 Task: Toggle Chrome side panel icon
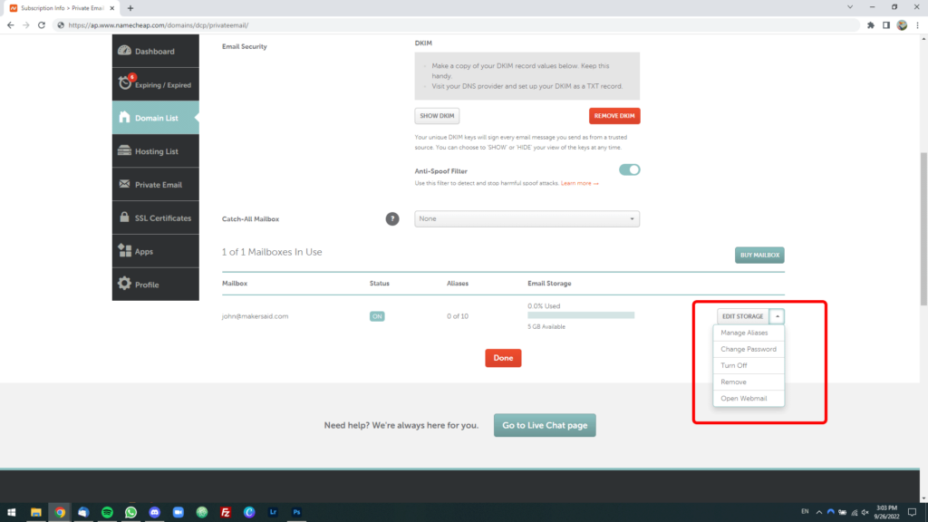(886, 25)
